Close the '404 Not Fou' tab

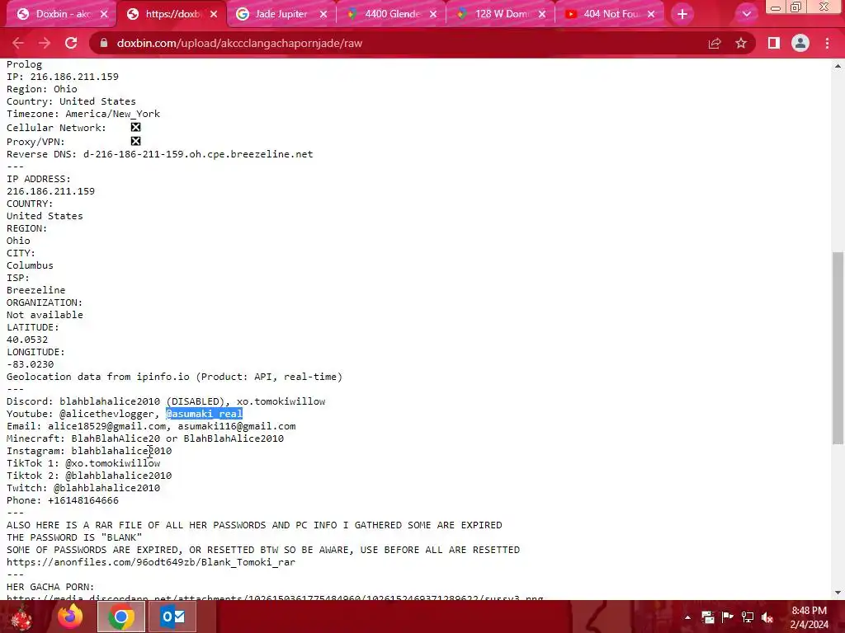coord(651,14)
